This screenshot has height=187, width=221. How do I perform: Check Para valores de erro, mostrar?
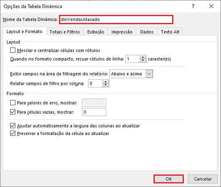pyautogui.click(x=13, y=103)
